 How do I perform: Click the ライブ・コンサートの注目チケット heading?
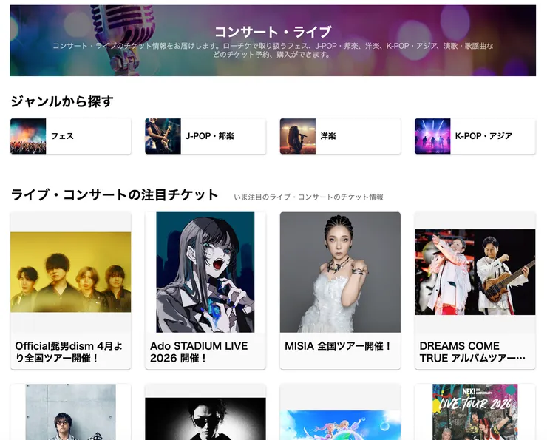click(115, 194)
